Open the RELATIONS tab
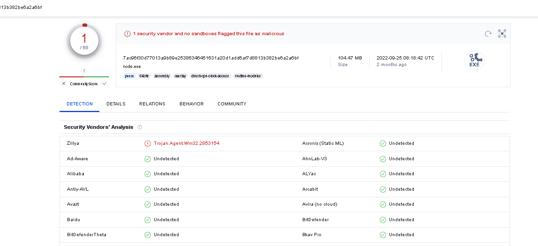Viewport: 538px width, 246px height. tap(152, 104)
